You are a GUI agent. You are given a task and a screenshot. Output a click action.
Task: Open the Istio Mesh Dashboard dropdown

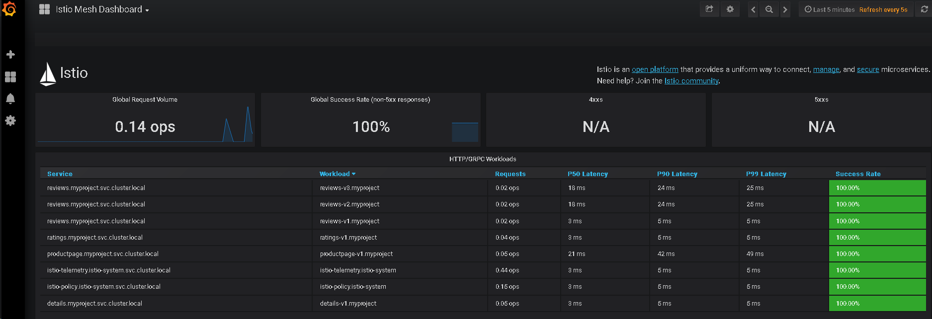coord(102,9)
